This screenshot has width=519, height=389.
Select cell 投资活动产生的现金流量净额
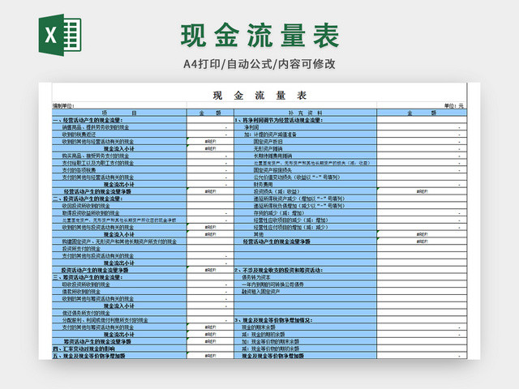tap(119, 270)
